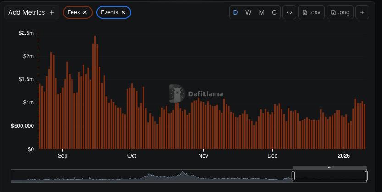Click the $500,000 y-axis label
This screenshot has width=382, height=192.
(x=22, y=126)
